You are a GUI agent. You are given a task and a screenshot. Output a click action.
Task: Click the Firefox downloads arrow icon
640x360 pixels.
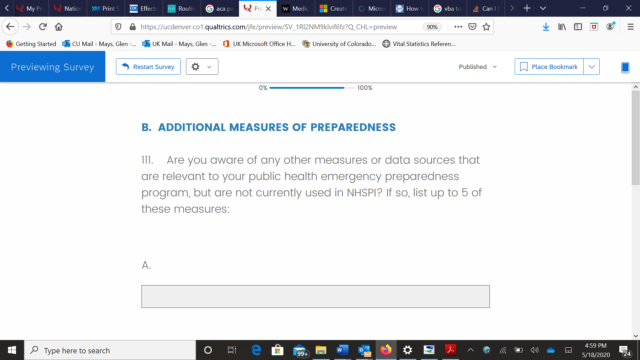tap(546, 27)
